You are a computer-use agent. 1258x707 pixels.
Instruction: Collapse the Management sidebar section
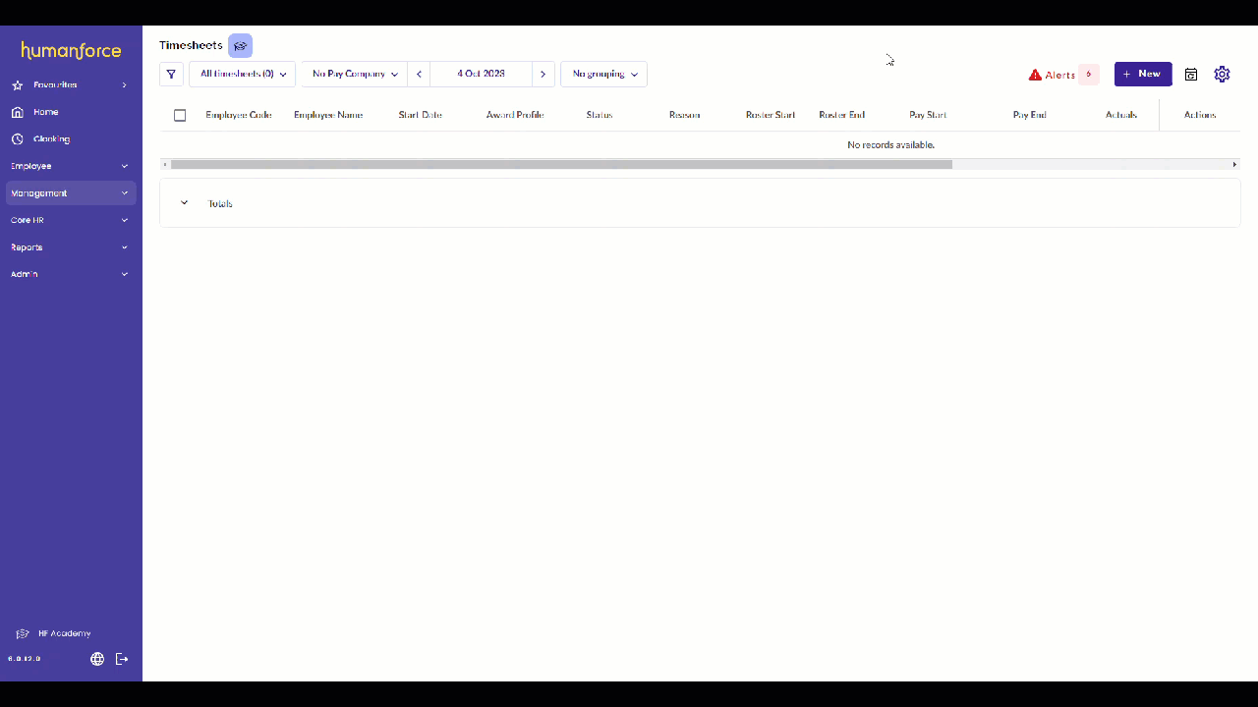(x=69, y=192)
